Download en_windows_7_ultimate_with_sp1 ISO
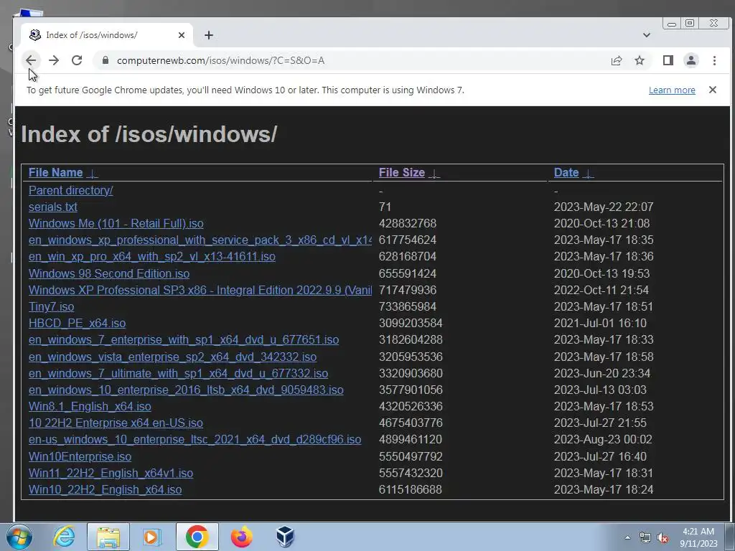 (x=178, y=373)
